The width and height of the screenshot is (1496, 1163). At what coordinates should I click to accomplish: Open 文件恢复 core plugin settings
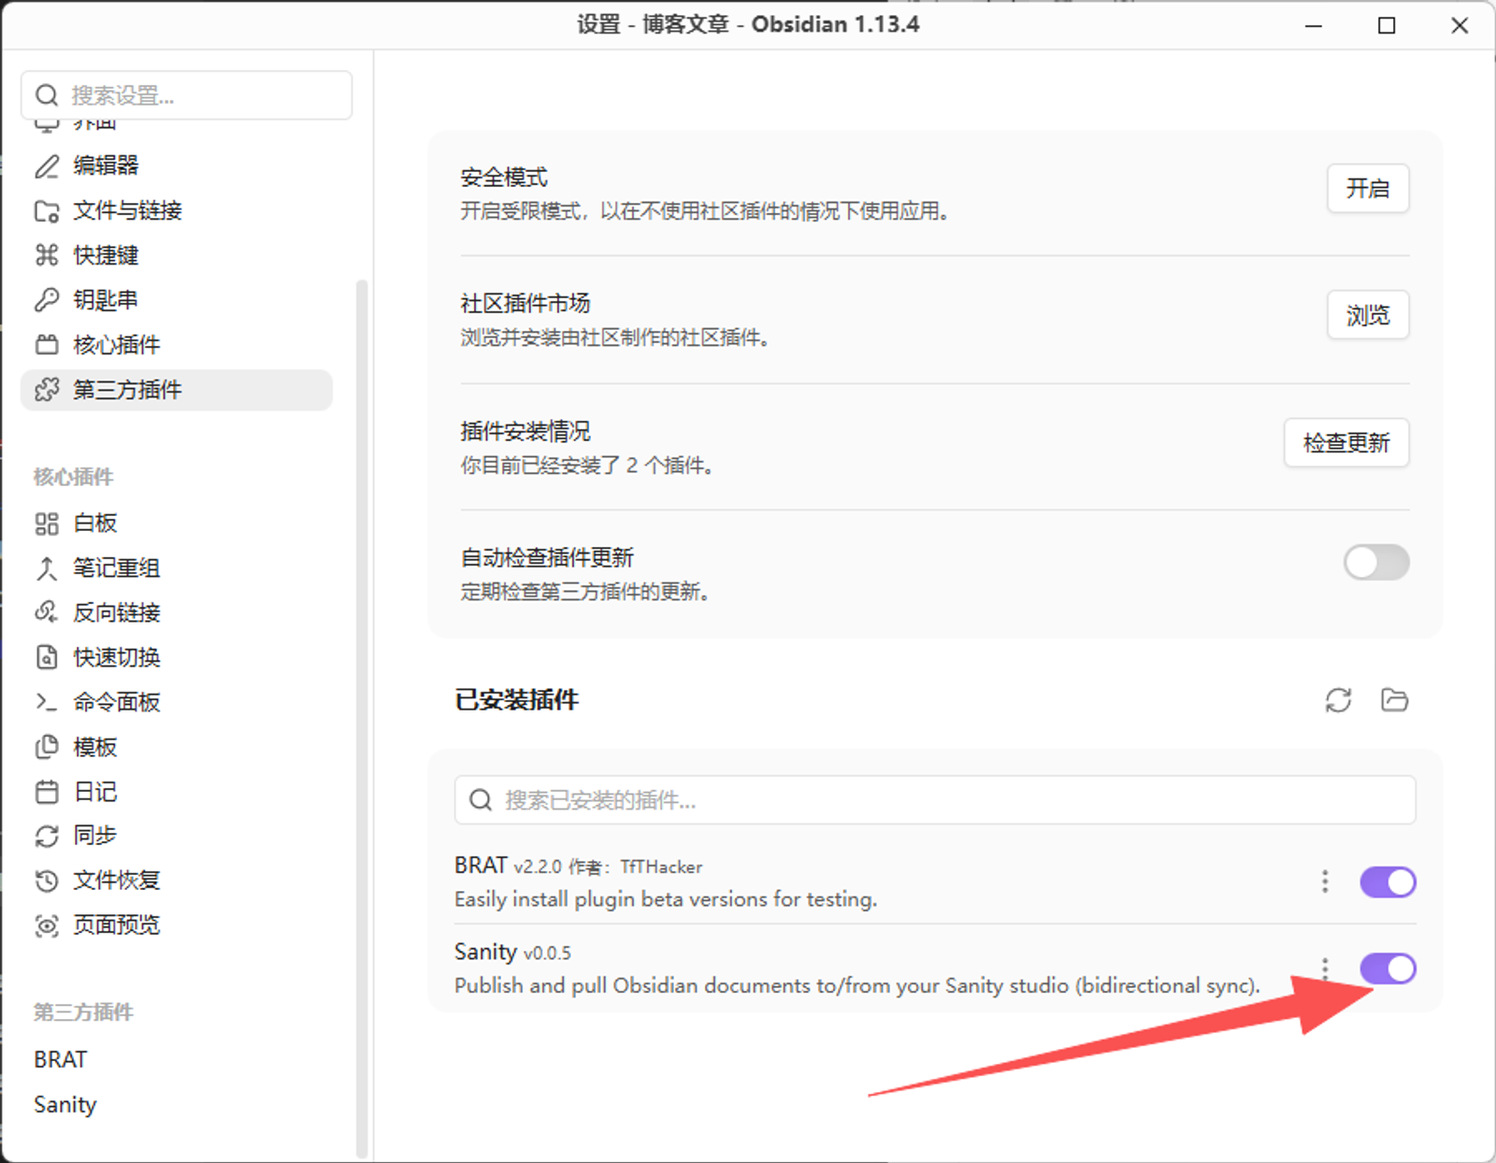(x=177, y=880)
